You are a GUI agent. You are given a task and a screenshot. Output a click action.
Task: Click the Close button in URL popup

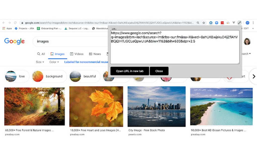159,71
